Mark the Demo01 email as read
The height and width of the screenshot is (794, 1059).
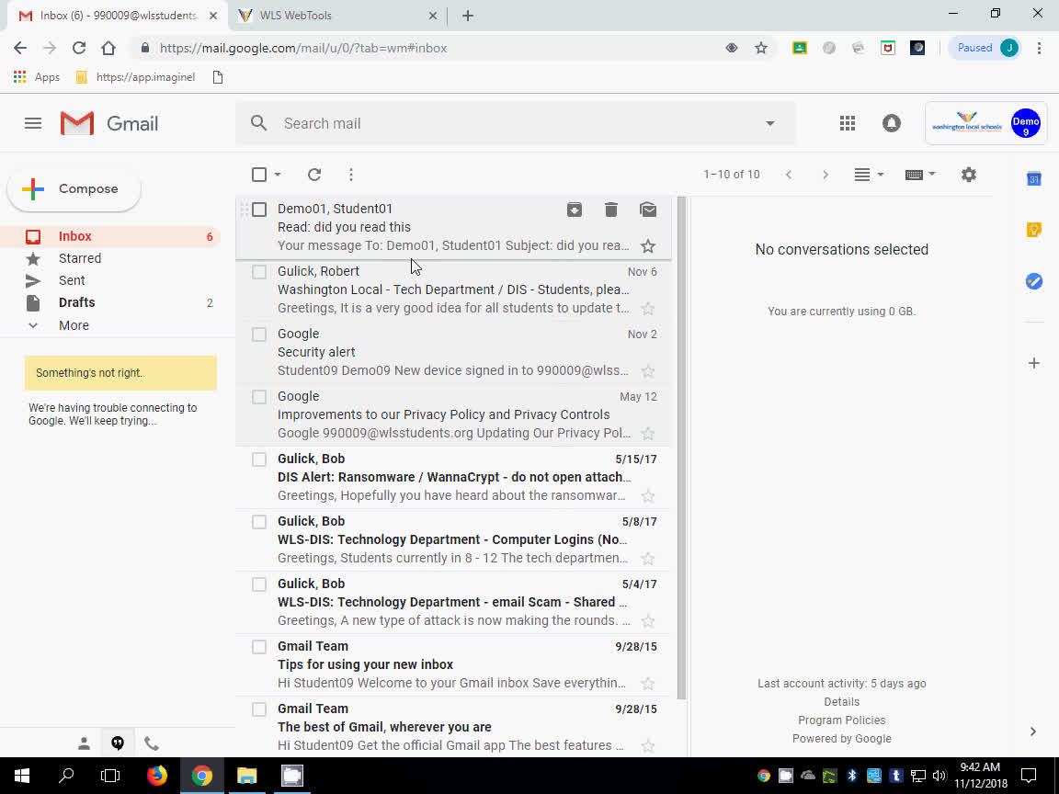[648, 210]
